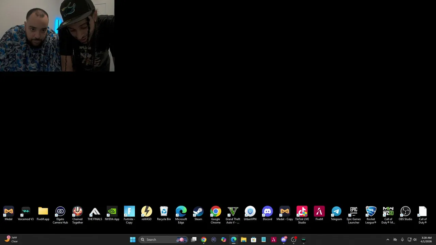The height and width of the screenshot is (245, 436).
Task: Open the volume speaker tray icon
Action: pos(415,240)
